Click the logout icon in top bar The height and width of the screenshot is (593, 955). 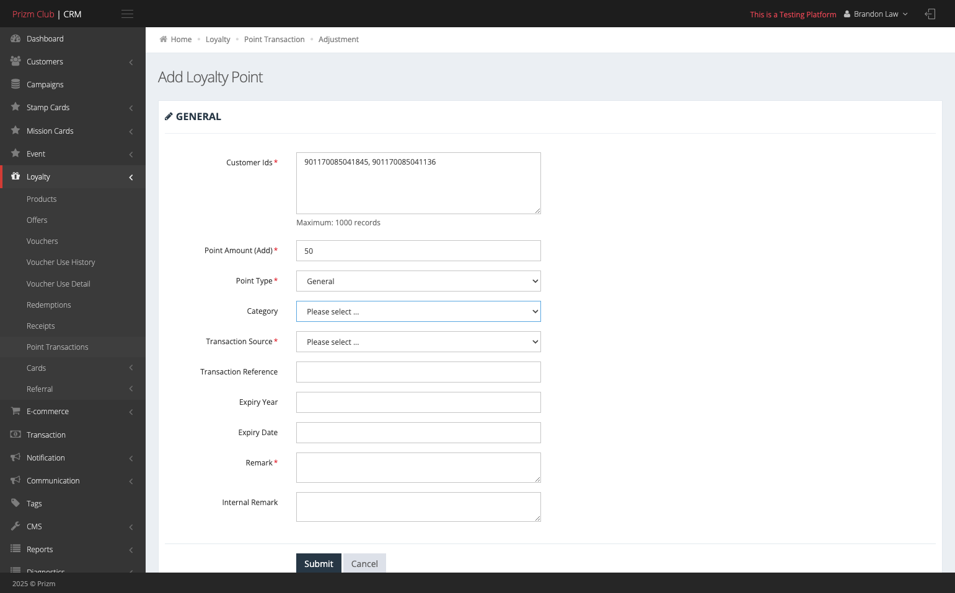930,14
